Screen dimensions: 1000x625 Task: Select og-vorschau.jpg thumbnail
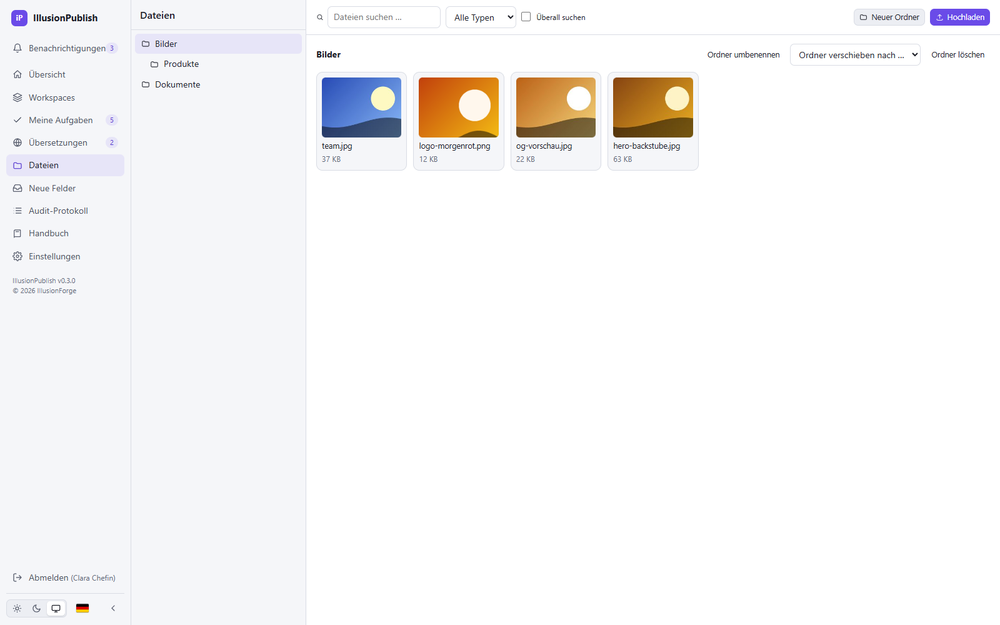click(556, 107)
